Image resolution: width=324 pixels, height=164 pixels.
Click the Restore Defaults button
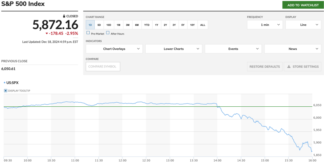264,67
